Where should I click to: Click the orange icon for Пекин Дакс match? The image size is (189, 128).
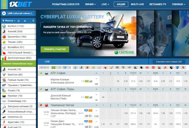point(90,121)
